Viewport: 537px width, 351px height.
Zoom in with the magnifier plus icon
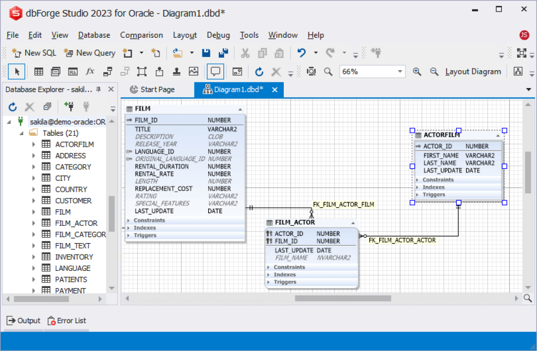point(417,71)
